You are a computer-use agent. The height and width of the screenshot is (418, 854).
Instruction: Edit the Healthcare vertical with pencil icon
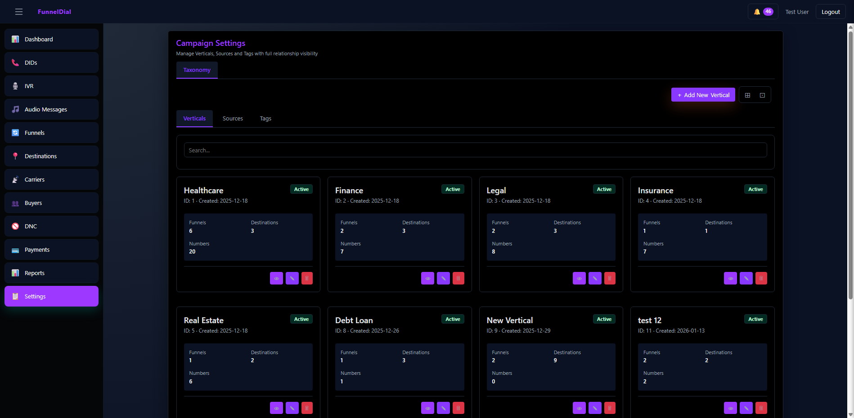[x=292, y=279]
